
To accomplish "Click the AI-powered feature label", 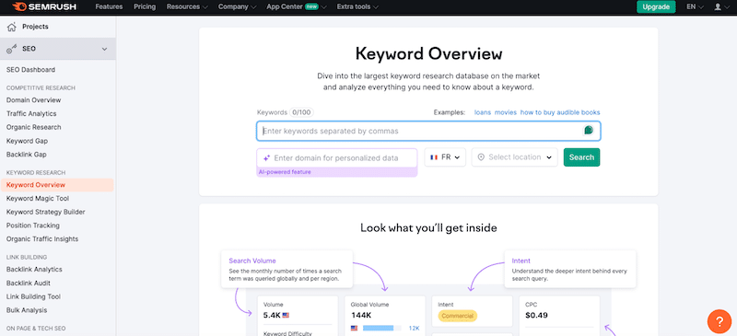I will 285,172.
